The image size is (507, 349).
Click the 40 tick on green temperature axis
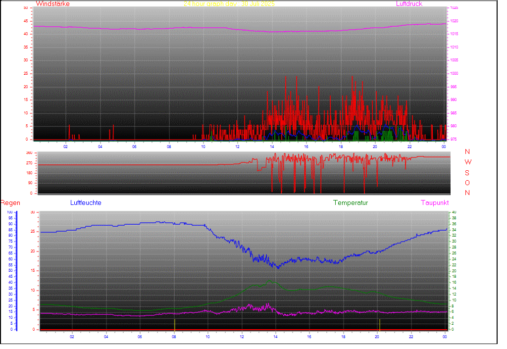pos(453,212)
